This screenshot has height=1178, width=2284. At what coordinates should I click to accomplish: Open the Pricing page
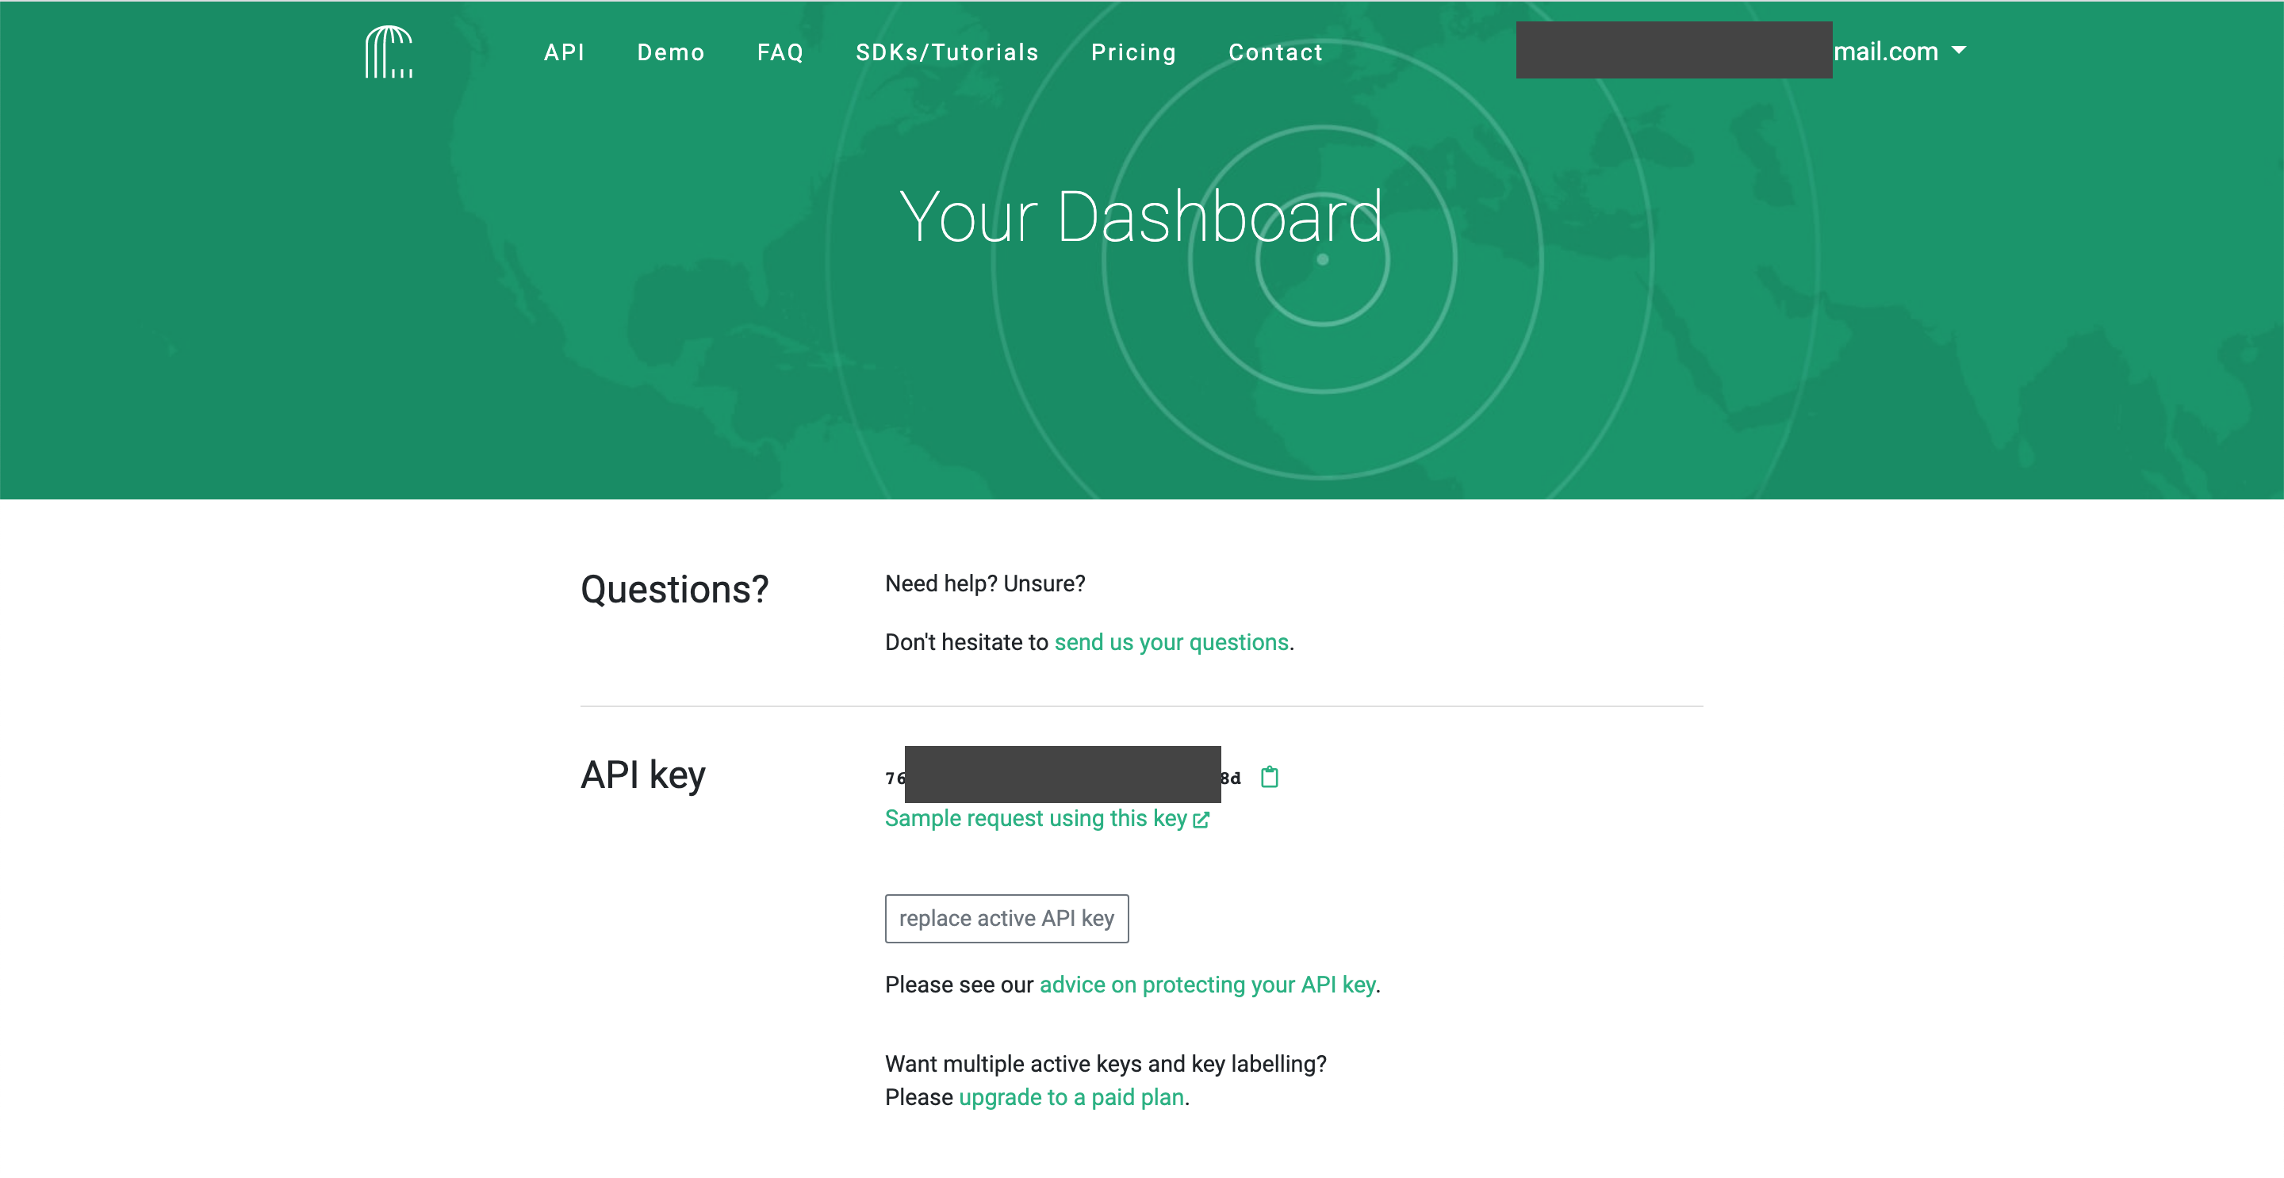coord(1133,52)
